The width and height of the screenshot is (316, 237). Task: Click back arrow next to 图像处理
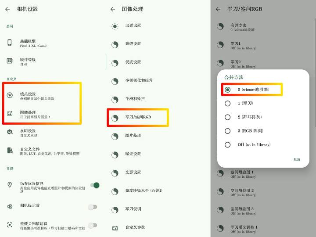click(x=113, y=9)
